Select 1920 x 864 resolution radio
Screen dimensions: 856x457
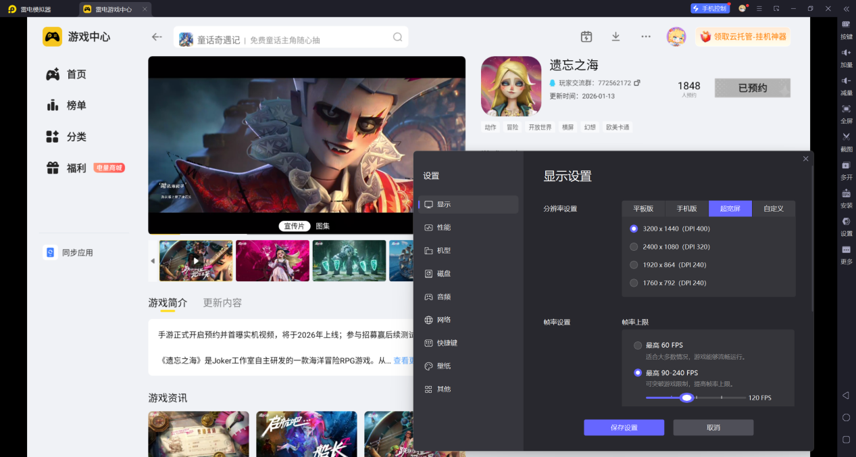634,265
